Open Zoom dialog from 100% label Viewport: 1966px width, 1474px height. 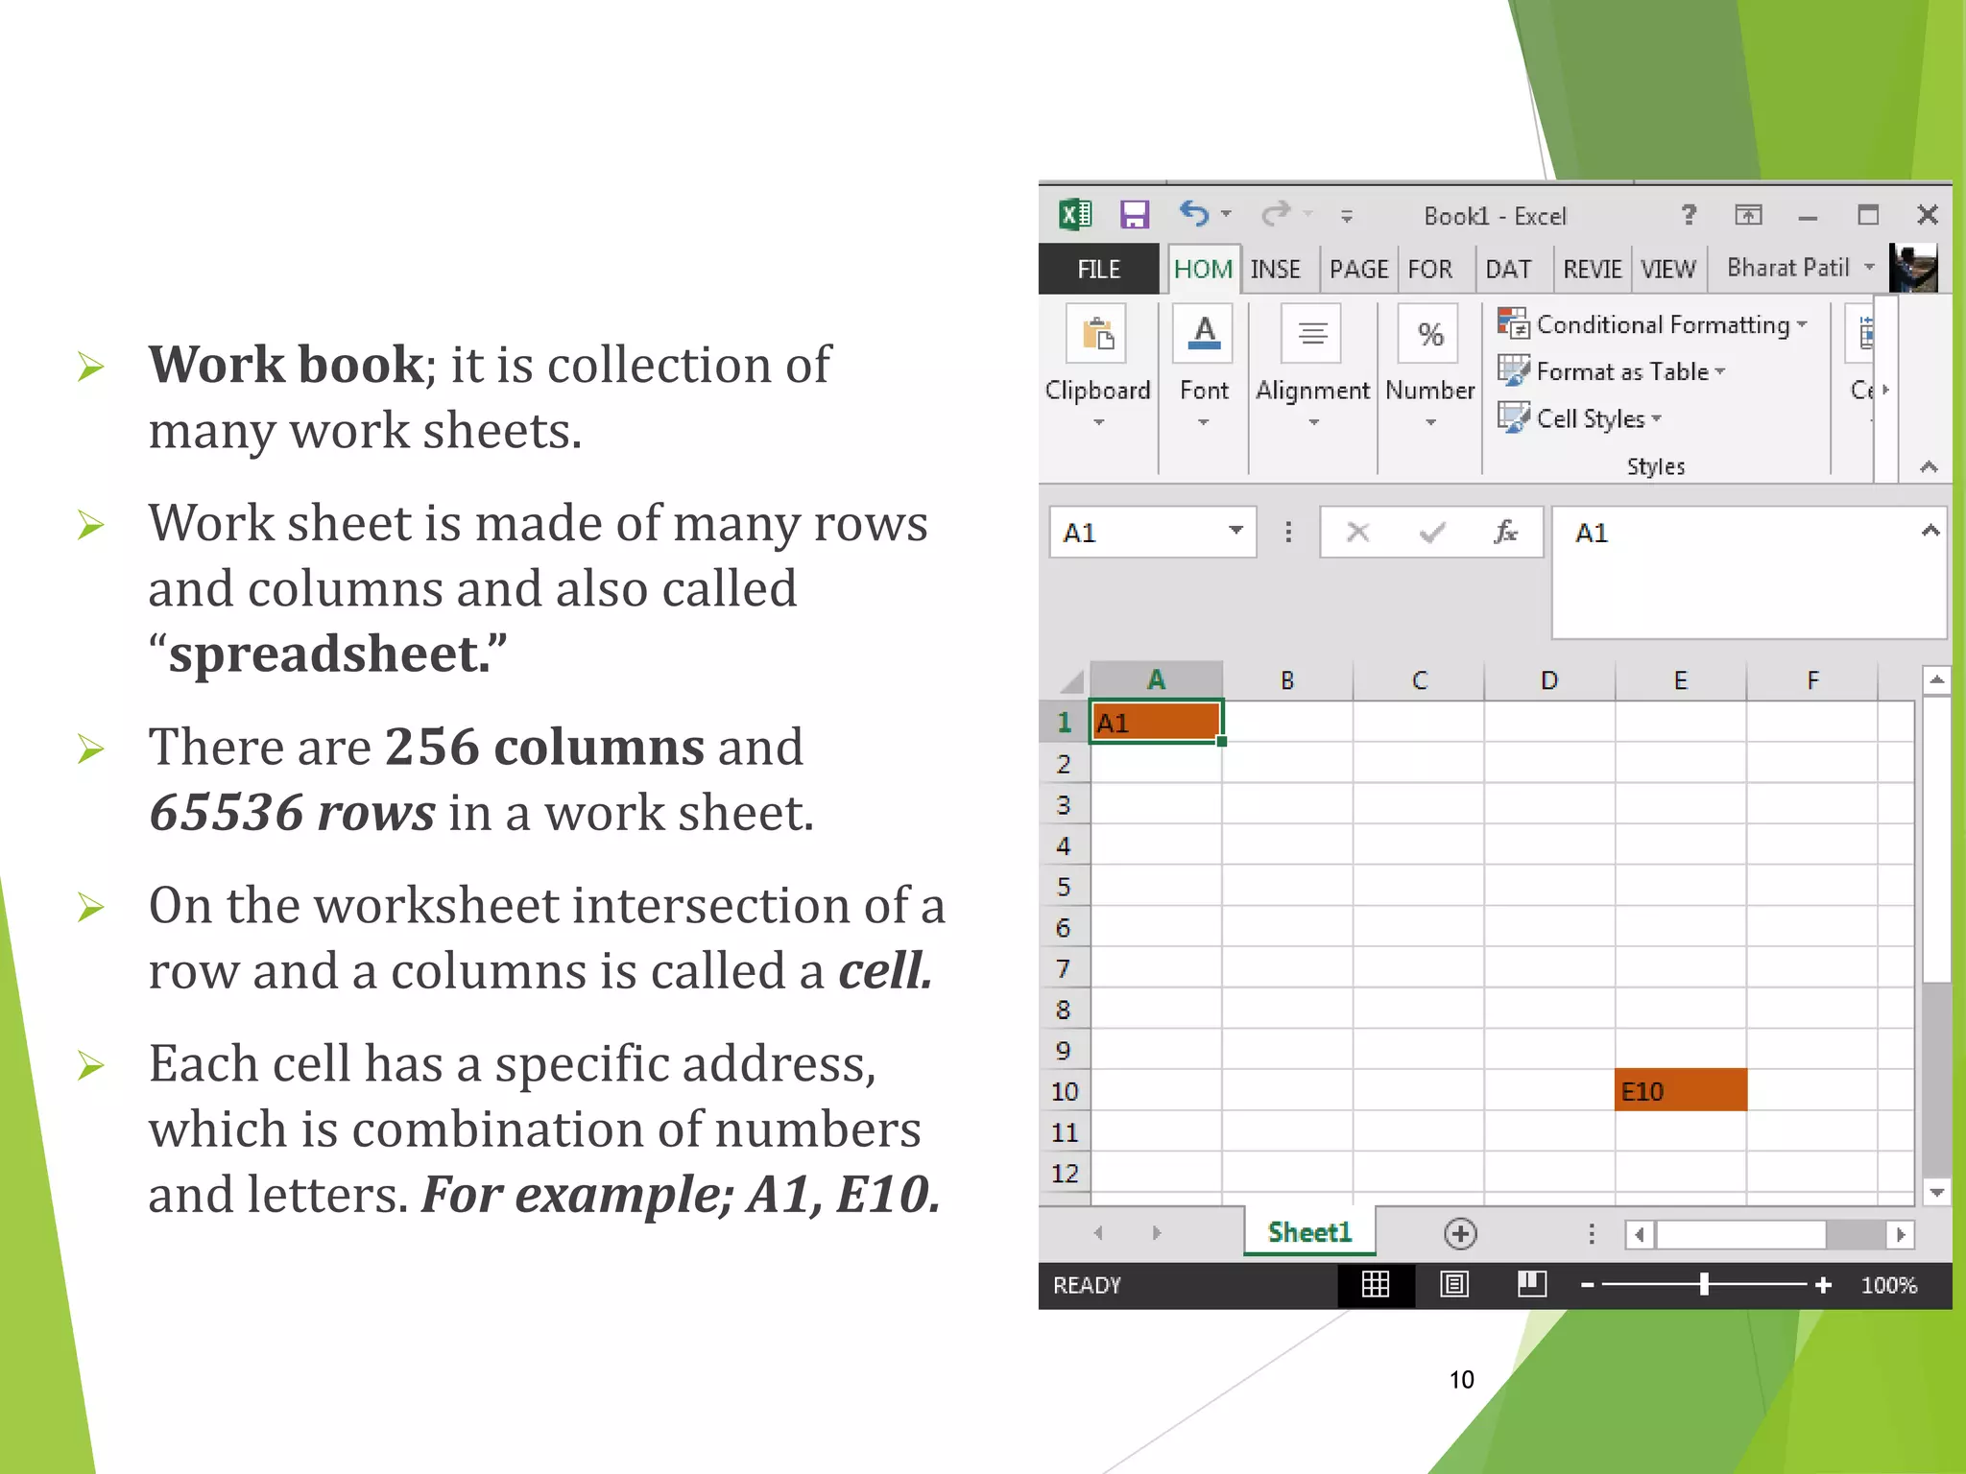tap(1888, 1285)
